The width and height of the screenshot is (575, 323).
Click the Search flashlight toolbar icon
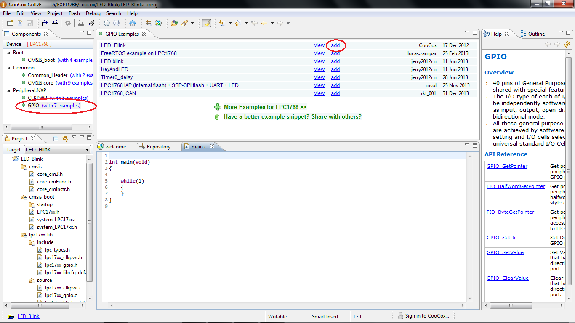184,23
